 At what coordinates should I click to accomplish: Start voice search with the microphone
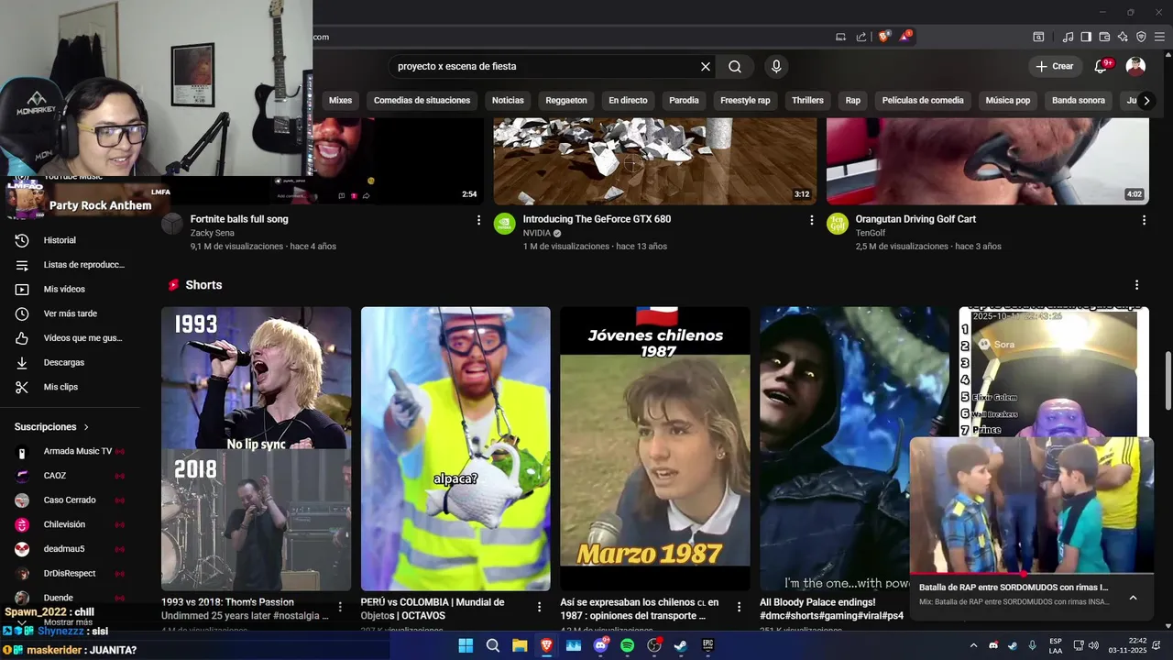776,66
